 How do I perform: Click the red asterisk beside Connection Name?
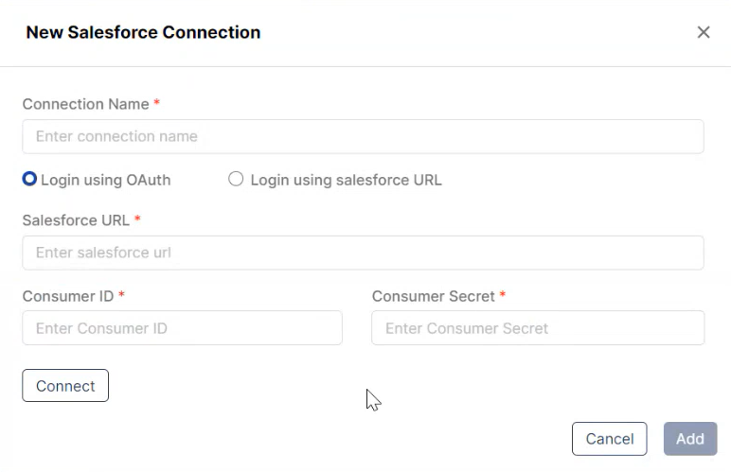157,103
